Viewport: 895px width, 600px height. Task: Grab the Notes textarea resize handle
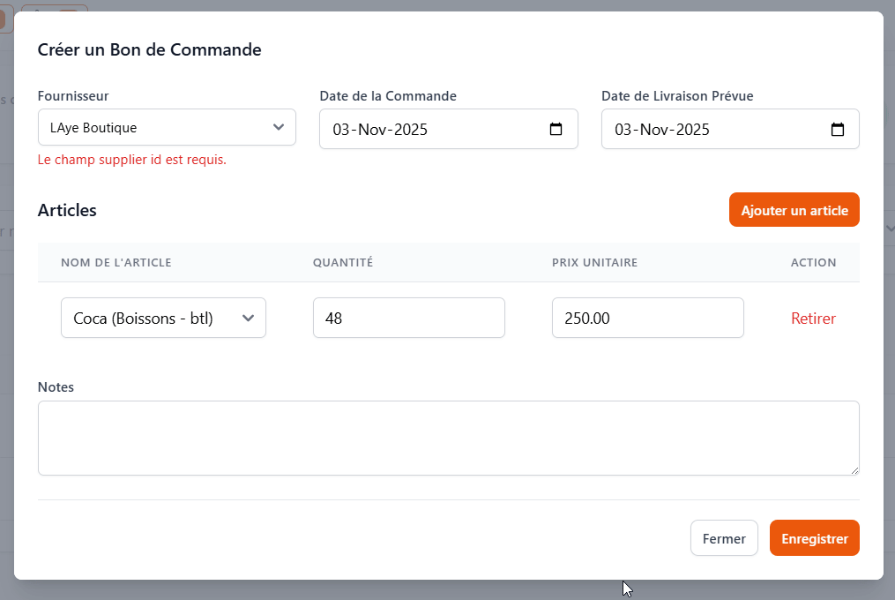854,470
